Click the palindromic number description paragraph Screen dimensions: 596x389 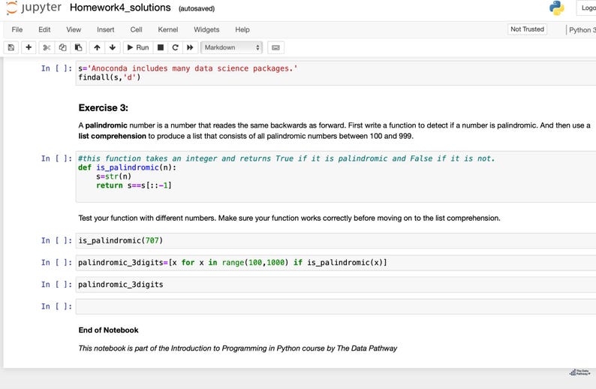click(334, 131)
